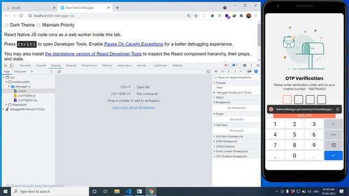The image size is (349, 196).
Task: Open the Pause On Caught Exceptions link
Action: tap(134, 44)
